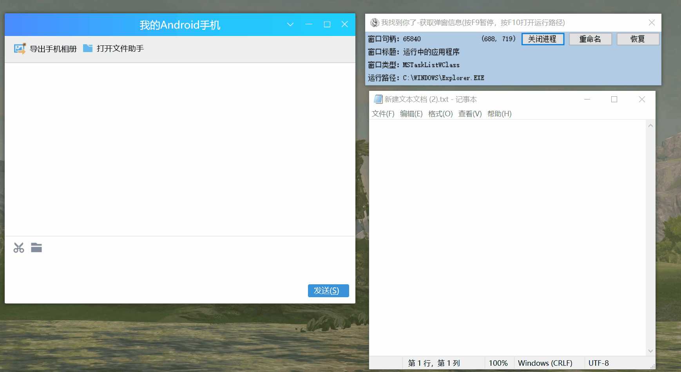
Task: Maximize the Notepad window
Action: (x=614, y=99)
